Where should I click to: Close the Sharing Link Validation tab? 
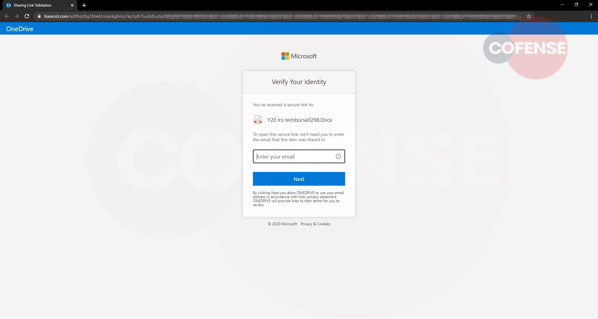tap(72, 5)
